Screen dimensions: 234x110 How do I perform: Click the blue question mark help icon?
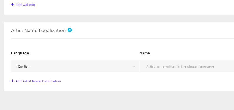(x=70, y=30)
